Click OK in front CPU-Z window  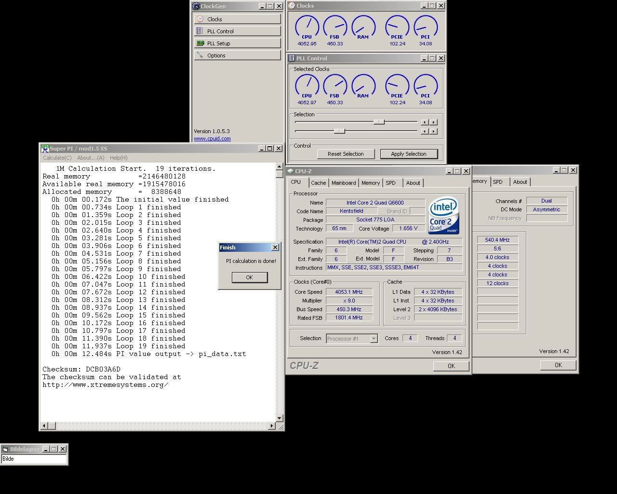451,366
